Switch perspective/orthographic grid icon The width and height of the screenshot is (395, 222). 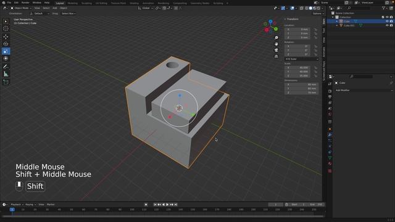point(276,57)
